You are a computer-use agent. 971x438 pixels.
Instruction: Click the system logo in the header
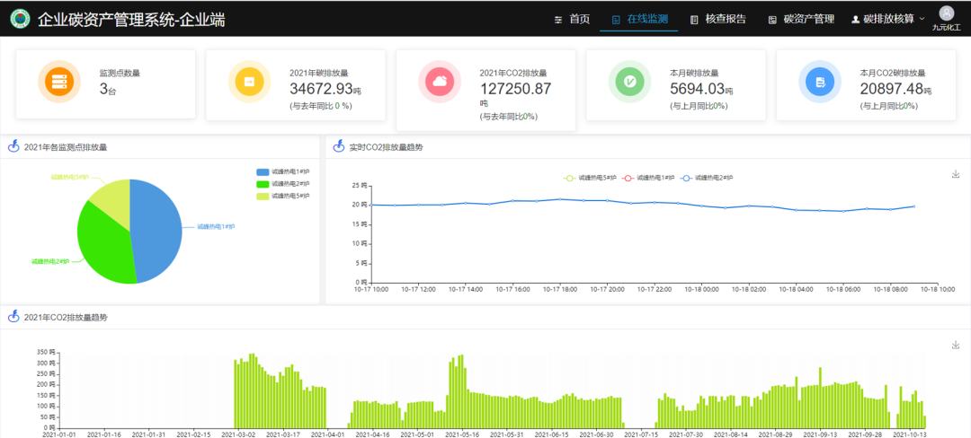19,19
